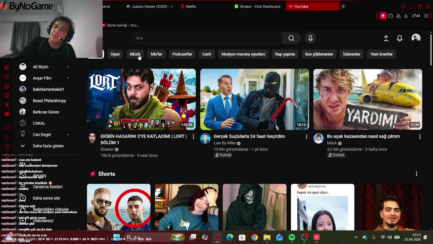433x244 pixels.
Task: Click the highlighted purple Opera GX toolbar icon
Action: (x=383, y=16)
